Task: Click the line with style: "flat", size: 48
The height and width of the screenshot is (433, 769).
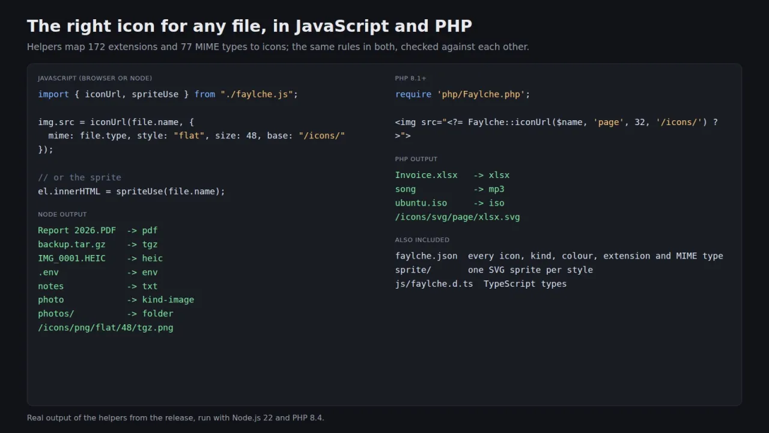Action: (x=197, y=136)
